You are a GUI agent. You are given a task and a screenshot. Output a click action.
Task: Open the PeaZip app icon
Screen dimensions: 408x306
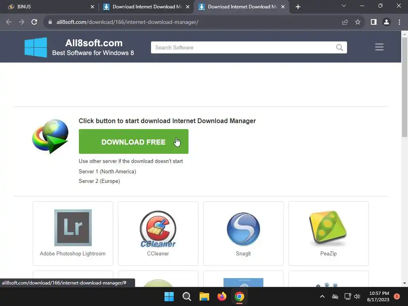tap(328, 228)
